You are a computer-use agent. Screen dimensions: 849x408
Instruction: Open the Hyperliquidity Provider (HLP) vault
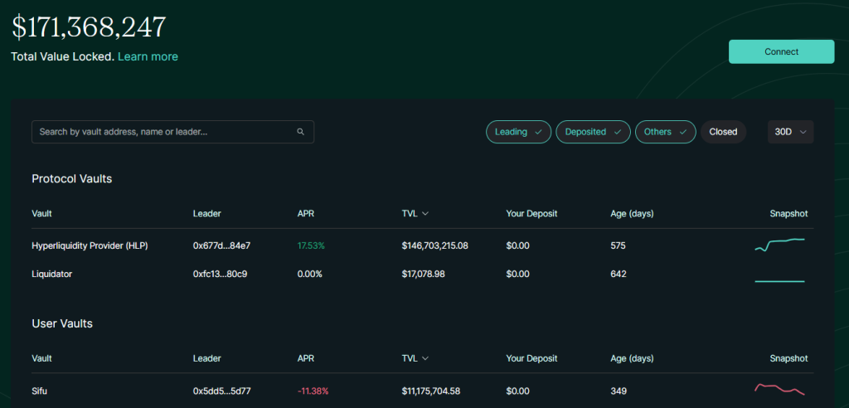(90, 245)
